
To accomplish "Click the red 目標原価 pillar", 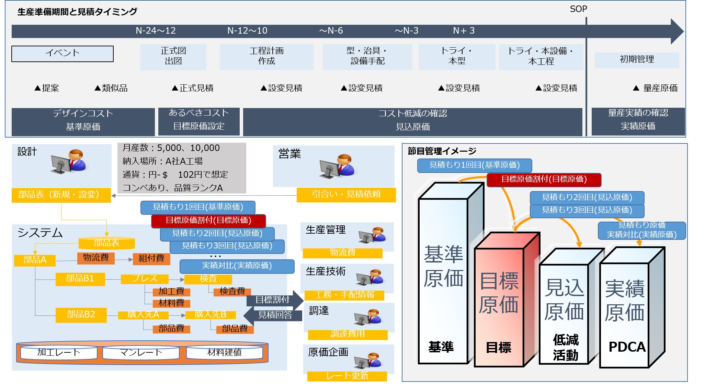I will pos(499,302).
